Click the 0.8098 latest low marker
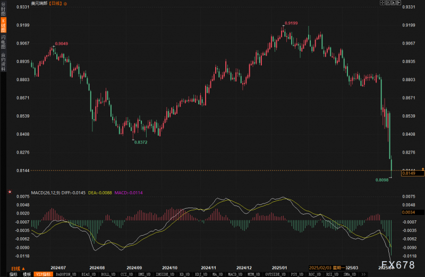Image resolution: width=425 pixels, height=277 pixels. click(382, 180)
